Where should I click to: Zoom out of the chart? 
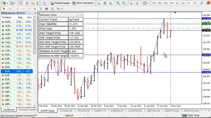coord(124,3)
